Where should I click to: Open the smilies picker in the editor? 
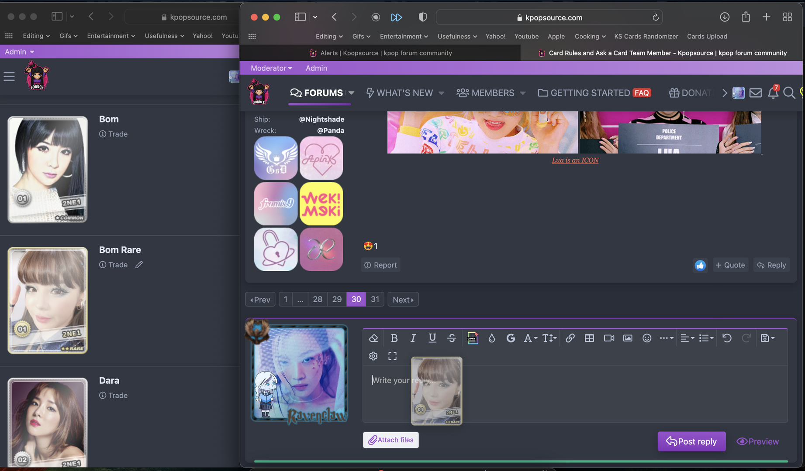(x=647, y=338)
